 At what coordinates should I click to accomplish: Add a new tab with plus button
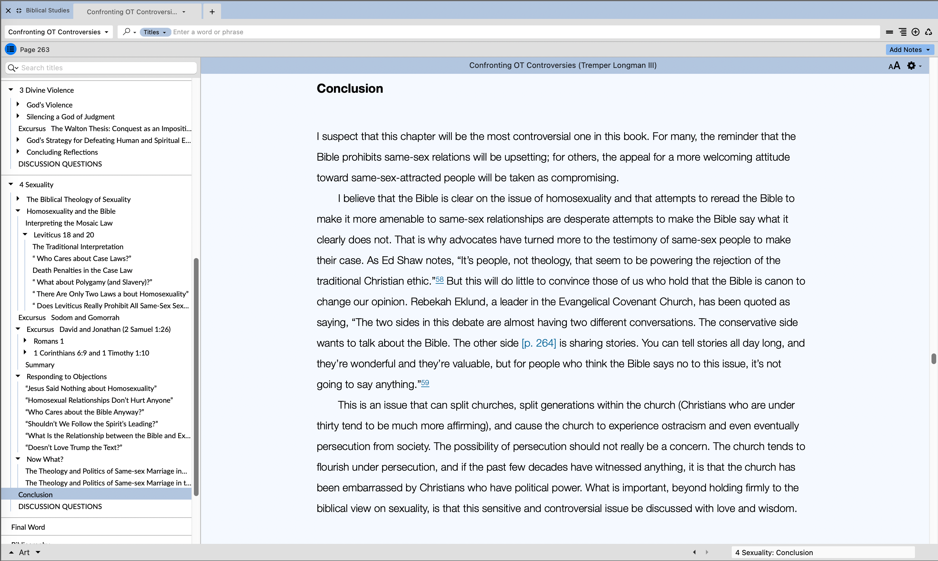212,12
